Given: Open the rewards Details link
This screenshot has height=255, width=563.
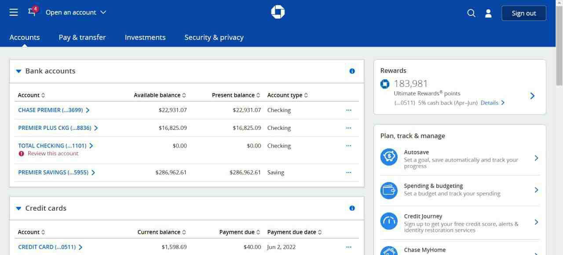Looking at the screenshot, I should tap(493, 103).
